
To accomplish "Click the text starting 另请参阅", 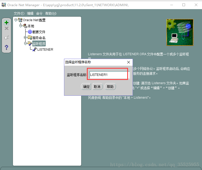I will [x=119, y=98].
